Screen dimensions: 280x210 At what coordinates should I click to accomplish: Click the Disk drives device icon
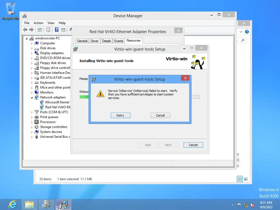[37, 48]
